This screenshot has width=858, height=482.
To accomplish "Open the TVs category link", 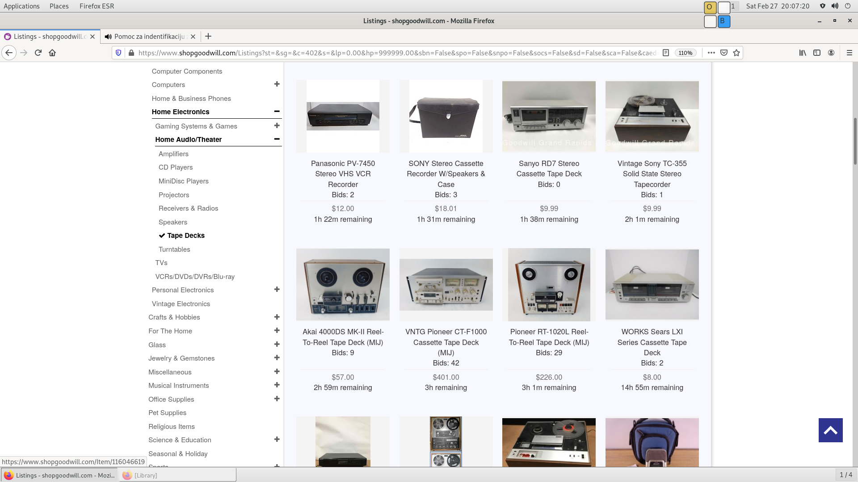I will [161, 263].
